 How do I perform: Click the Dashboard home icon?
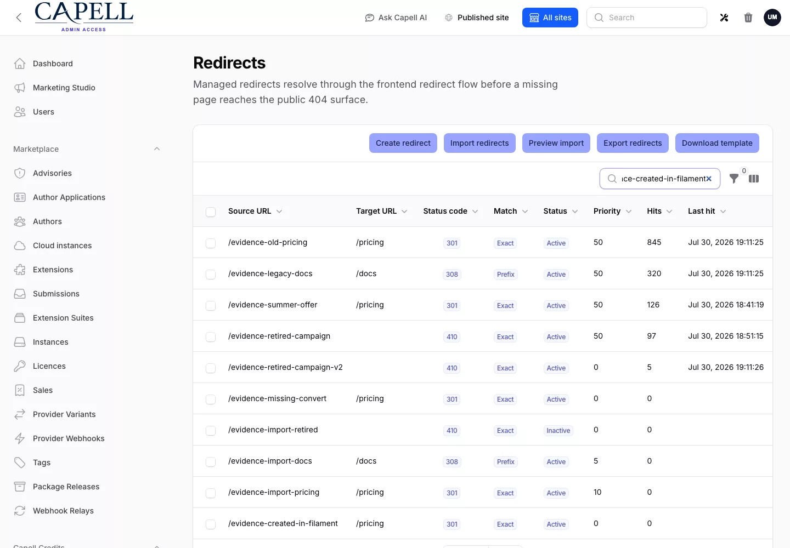pos(20,64)
